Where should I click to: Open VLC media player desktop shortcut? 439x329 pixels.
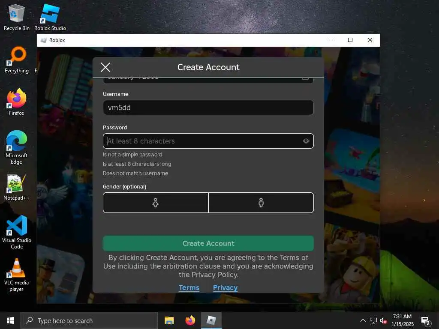coord(17,275)
